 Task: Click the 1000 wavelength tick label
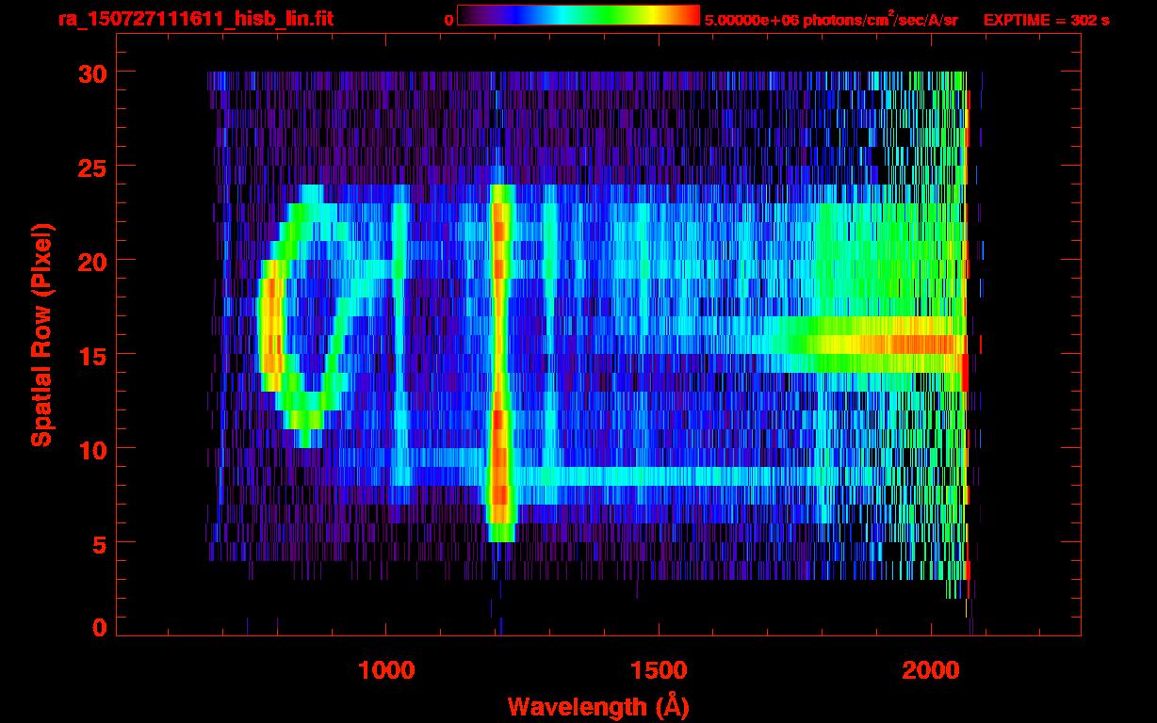pos(386,670)
